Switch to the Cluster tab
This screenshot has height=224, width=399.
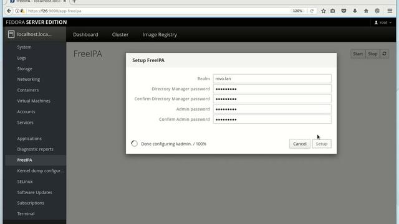(120, 35)
